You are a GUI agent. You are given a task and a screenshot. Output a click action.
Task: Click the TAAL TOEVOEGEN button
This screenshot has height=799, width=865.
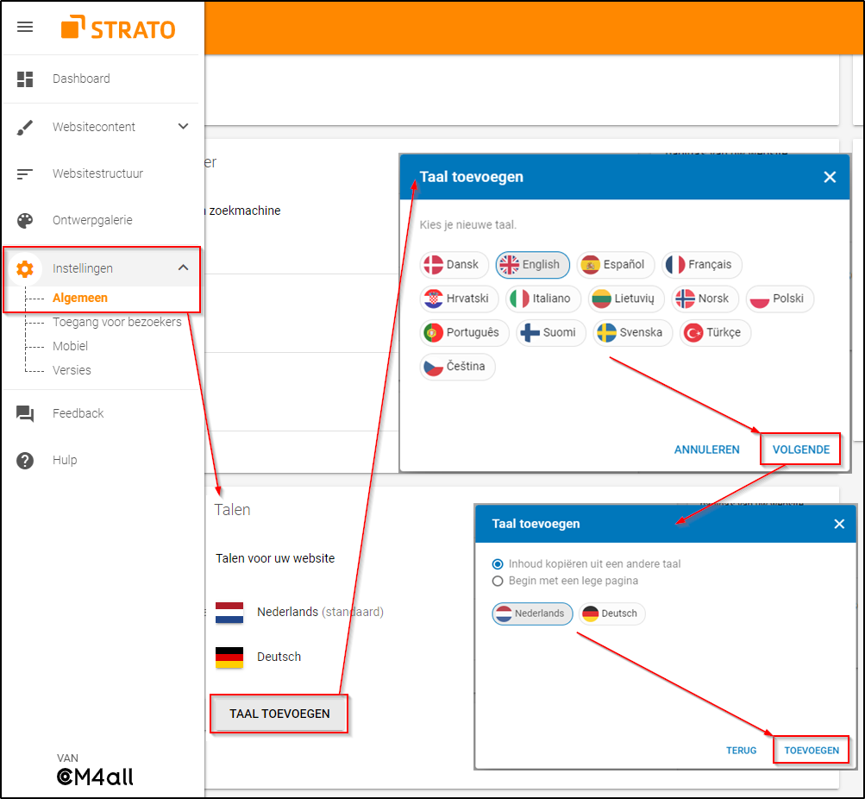click(279, 714)
